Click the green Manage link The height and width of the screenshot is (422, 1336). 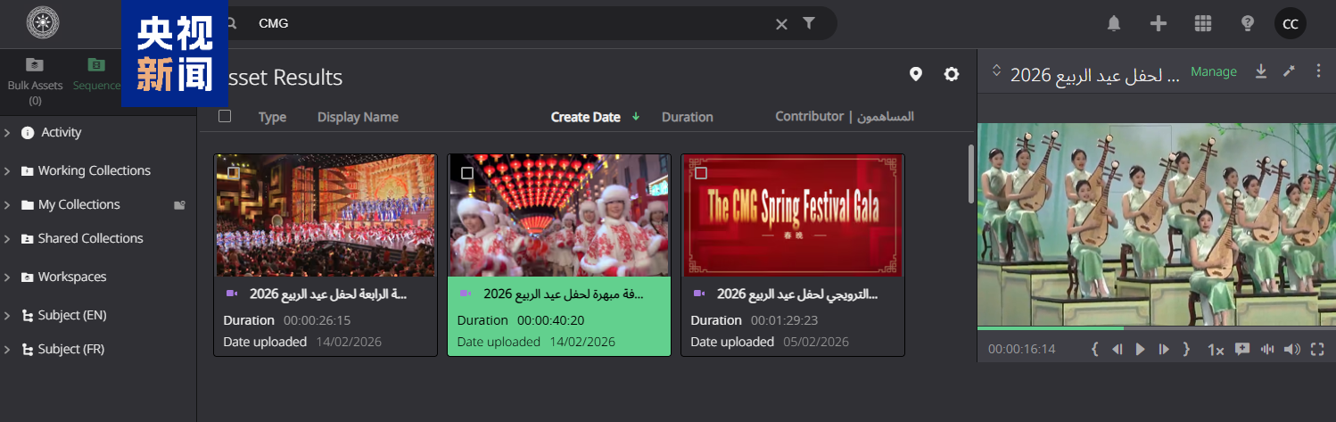click(x=1213, y=71)
